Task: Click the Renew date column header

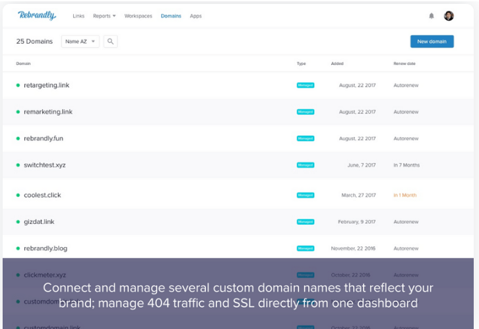Action: pos(403,63)
